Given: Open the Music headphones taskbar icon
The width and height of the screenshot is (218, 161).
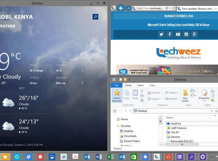Looking at the screenshot, I should 168,157.
